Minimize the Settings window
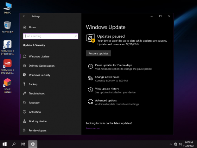 [152, 16]
